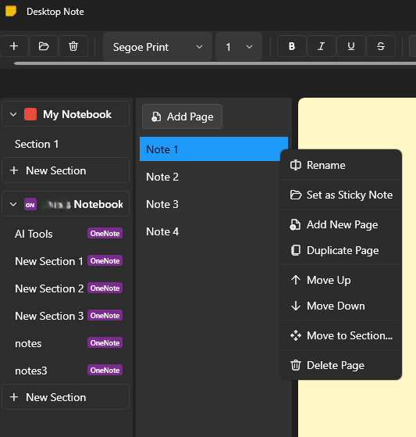Choose Move Down from context menu
Screen dimensions: 416x437
(x=341, y=306)
